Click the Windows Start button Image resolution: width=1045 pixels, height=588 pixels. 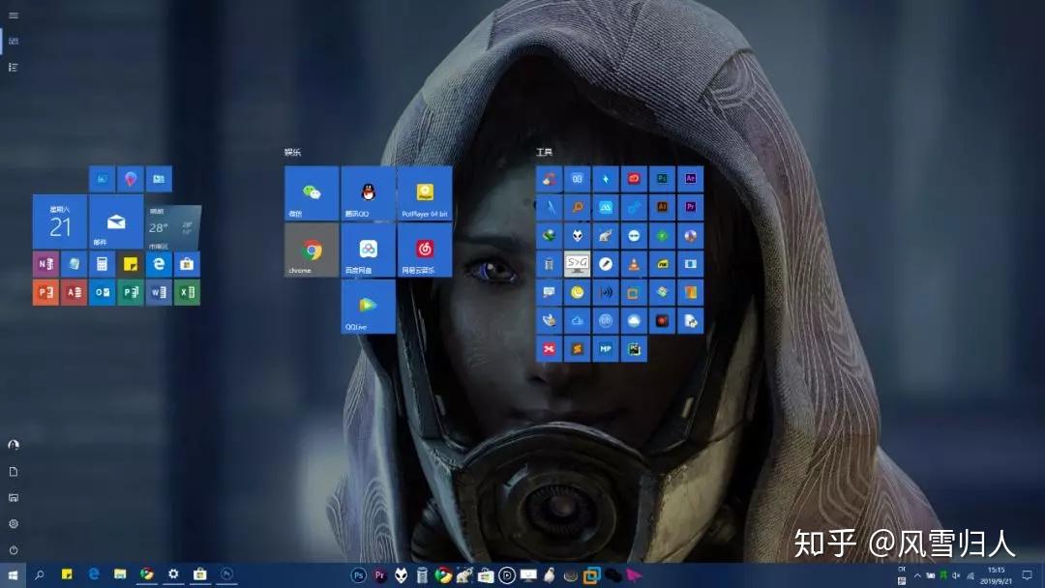[13, 574]
